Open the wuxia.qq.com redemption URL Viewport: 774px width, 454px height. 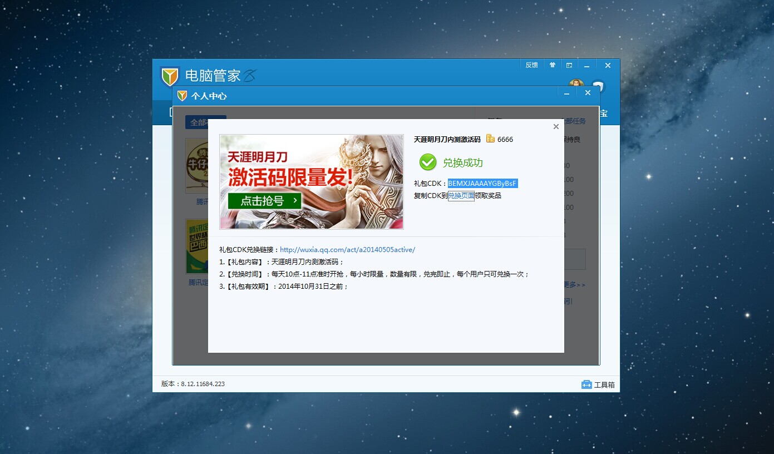point(347,250)
